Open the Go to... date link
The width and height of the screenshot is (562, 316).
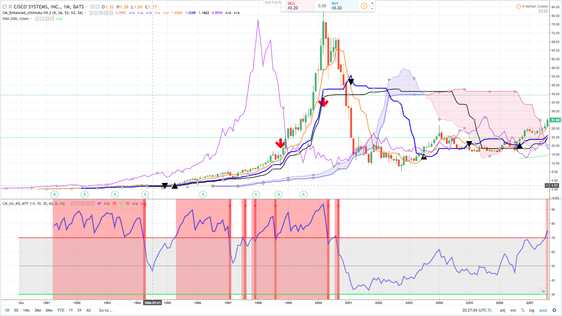pyautogui.click(x=105, y=310)
